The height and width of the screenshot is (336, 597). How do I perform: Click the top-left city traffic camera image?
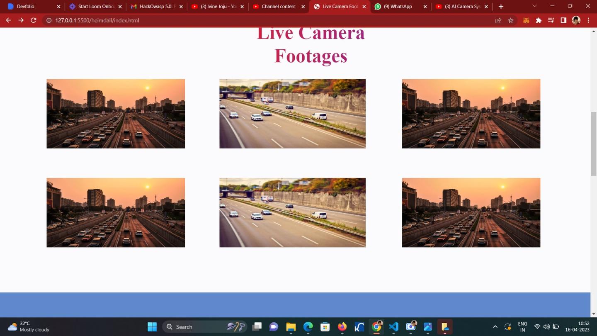pos(116,114)
